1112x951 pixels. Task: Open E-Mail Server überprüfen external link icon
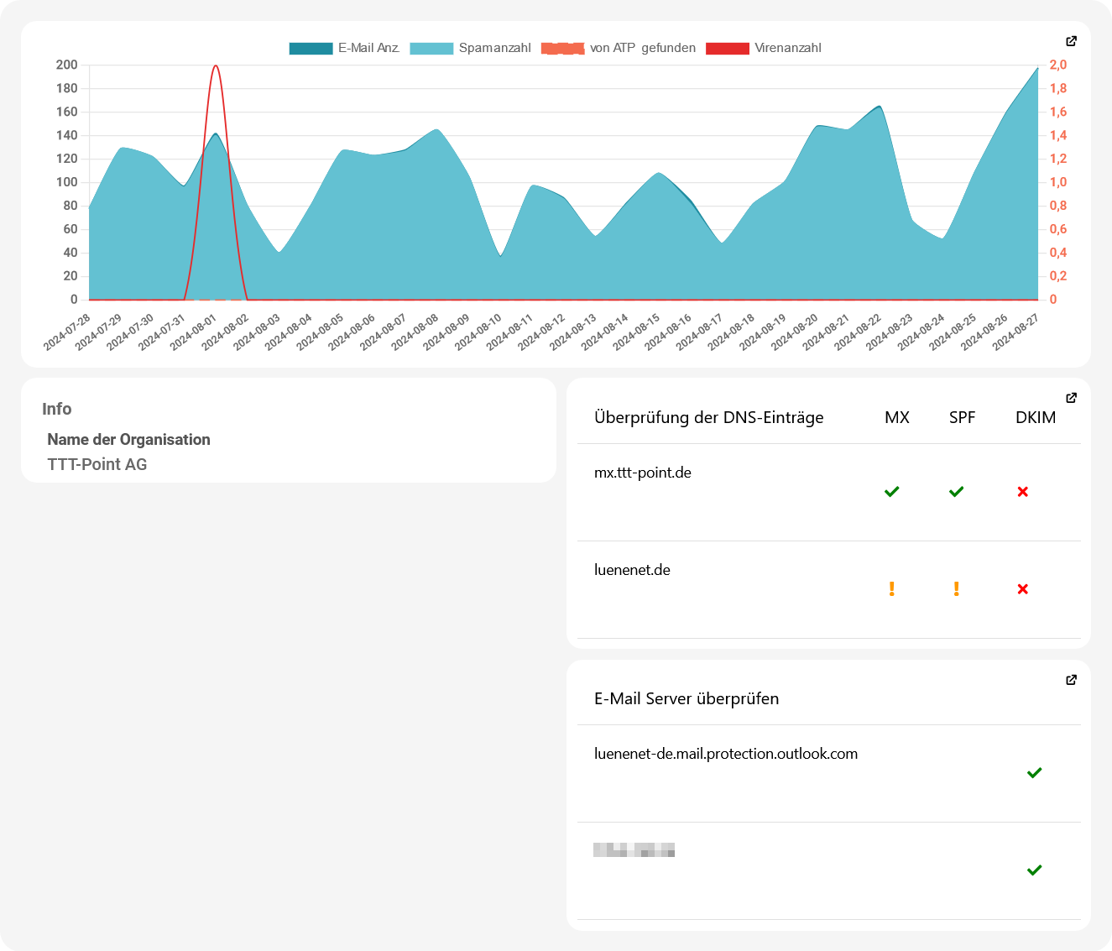[x=1071, y=680]
